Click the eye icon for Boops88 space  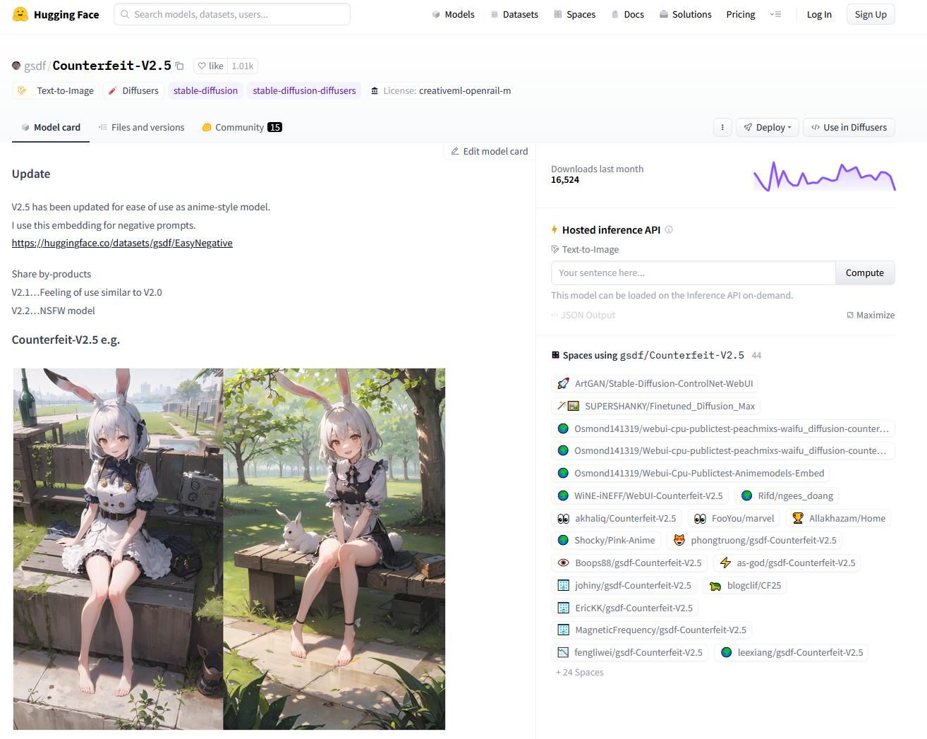[563, 563]
